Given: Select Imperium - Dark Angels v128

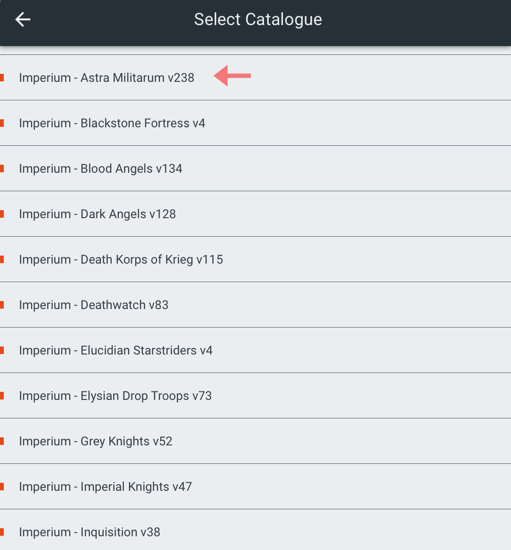Looking at the screenshot, I should [x=255, y=214].
